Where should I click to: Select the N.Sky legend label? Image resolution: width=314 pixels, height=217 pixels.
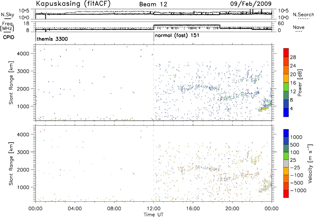tap(7, 14)
